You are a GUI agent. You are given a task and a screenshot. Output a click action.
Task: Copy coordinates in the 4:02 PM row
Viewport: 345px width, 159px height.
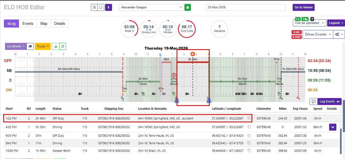pyautogui.click(x=249, y=127)
